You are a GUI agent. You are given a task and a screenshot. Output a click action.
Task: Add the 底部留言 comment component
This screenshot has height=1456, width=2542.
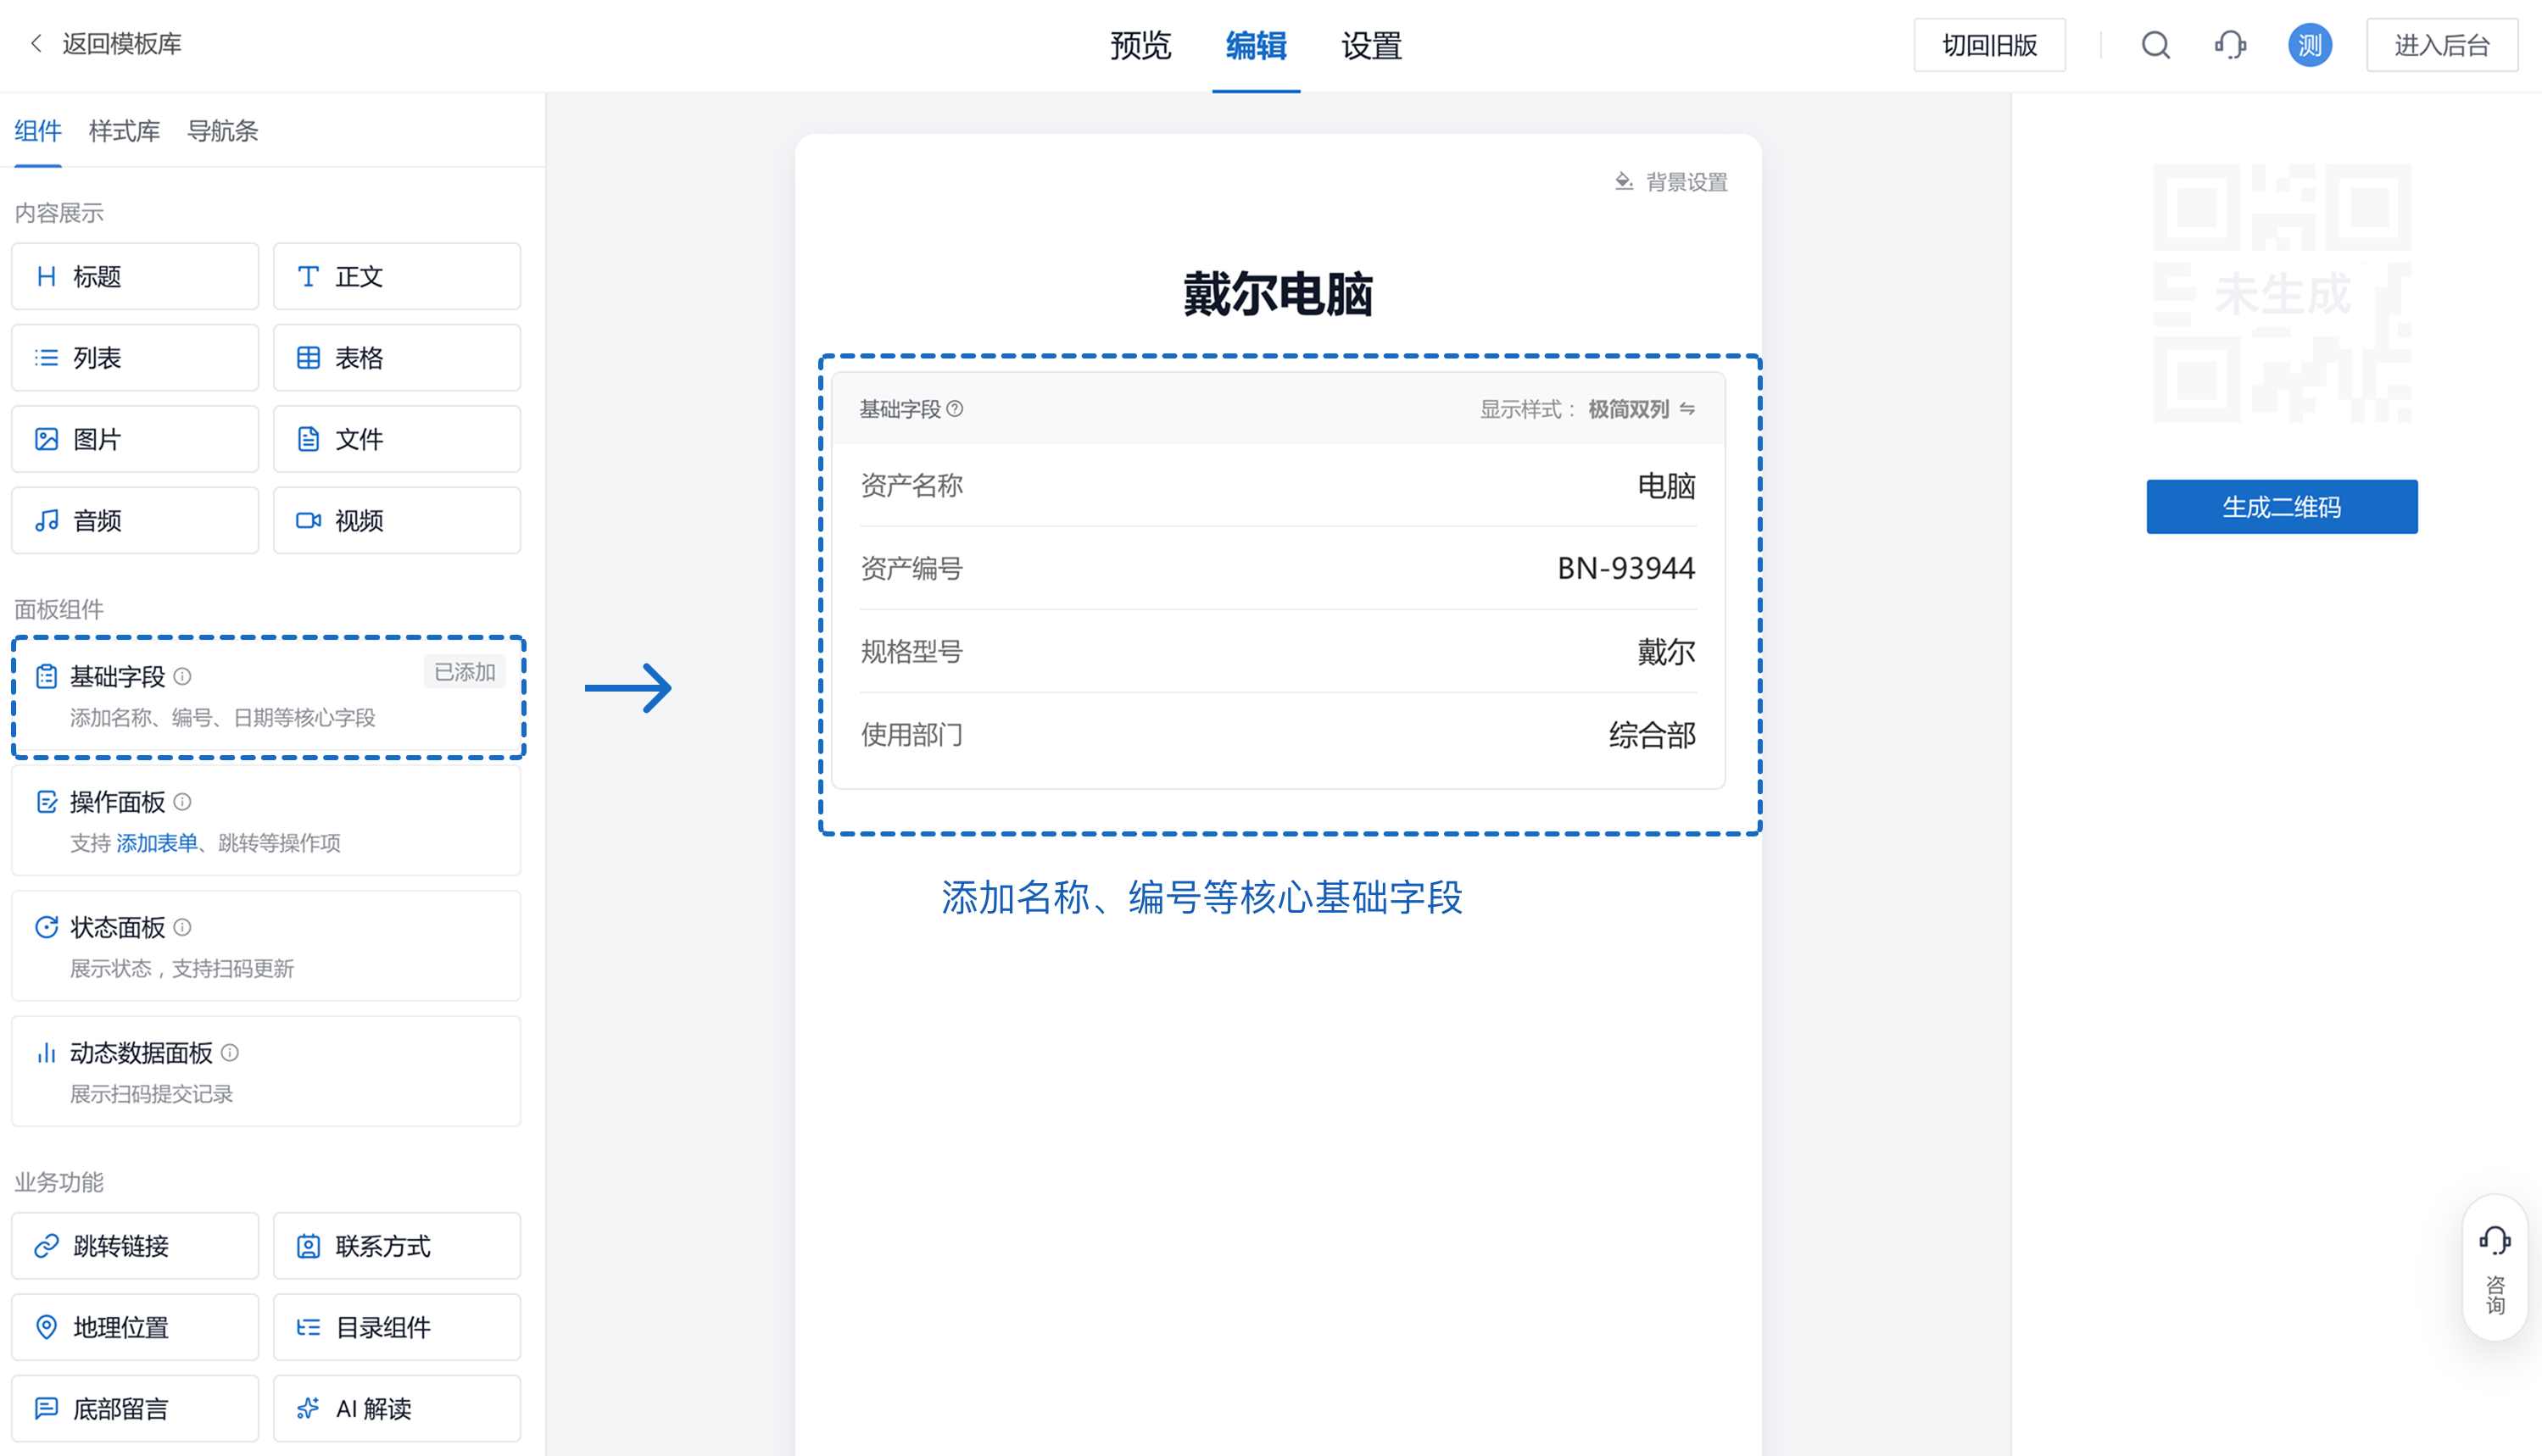pos(135,1409)
